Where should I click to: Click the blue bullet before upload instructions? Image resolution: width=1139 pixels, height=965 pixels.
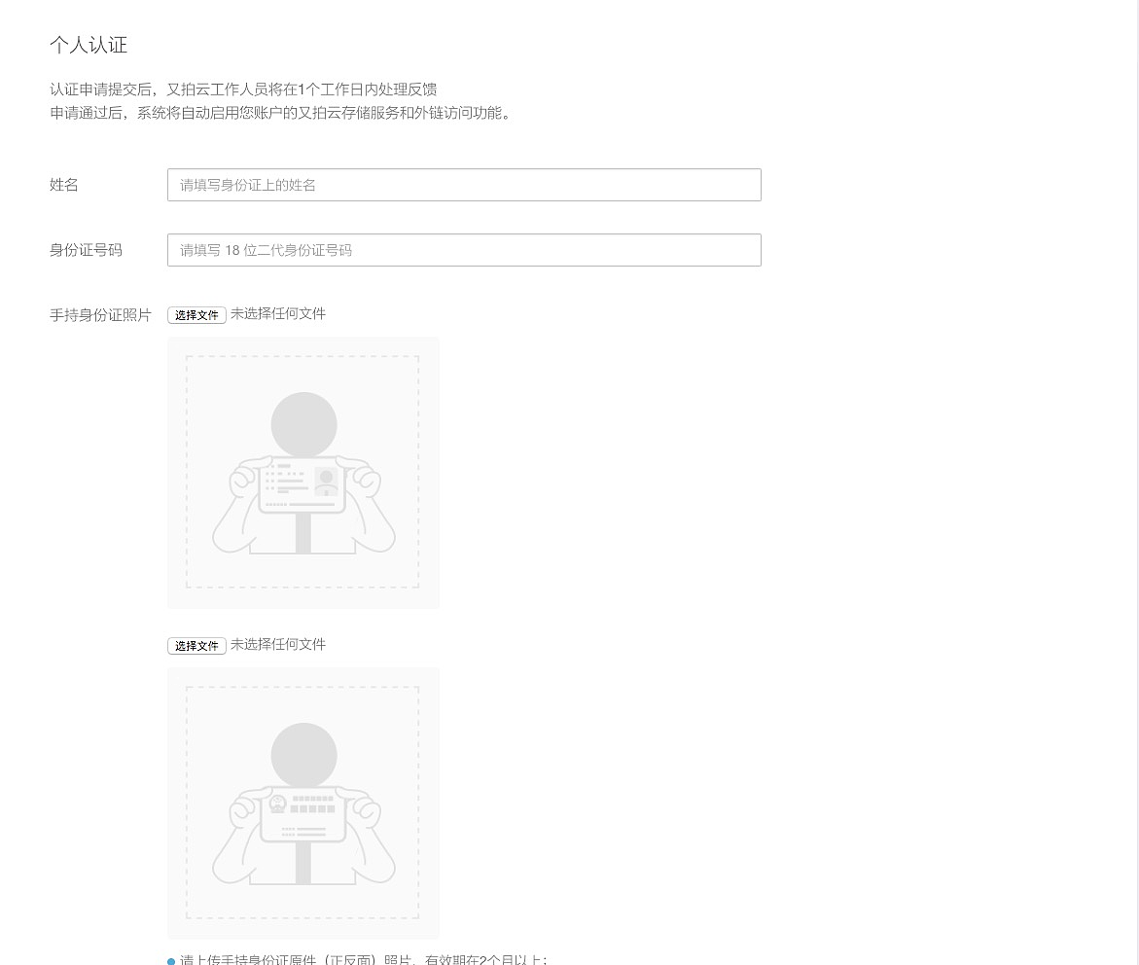[x=171, y=961]
